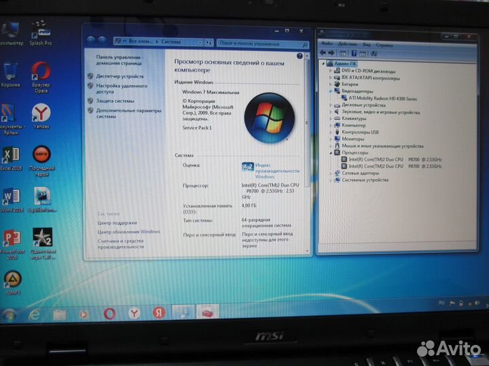Click the Forward arrow in the Device Manager toolbar
Image resolution: width=489 pixels, height=366 pixels.
point(331,53)
